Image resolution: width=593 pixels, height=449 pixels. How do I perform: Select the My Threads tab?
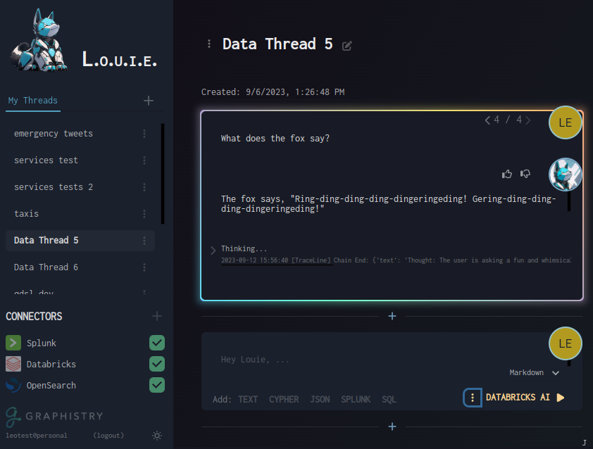click(33, 101)
